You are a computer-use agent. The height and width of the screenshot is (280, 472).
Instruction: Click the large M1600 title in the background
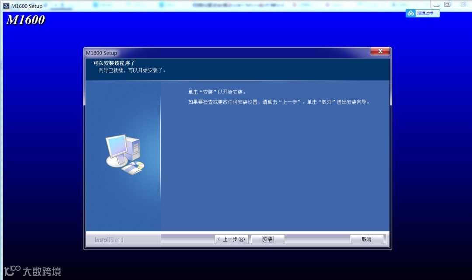(x=26, y=20)
